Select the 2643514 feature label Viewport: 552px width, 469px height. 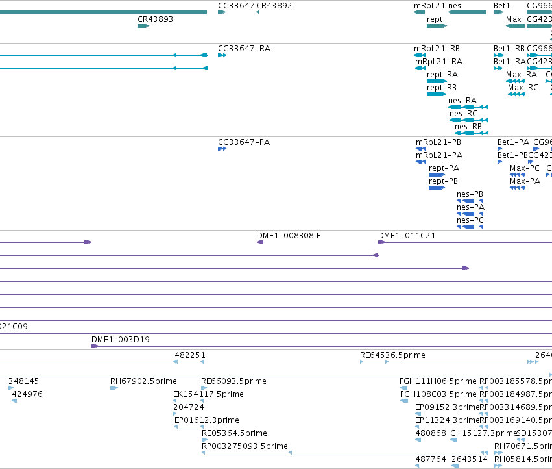(469, 459)
